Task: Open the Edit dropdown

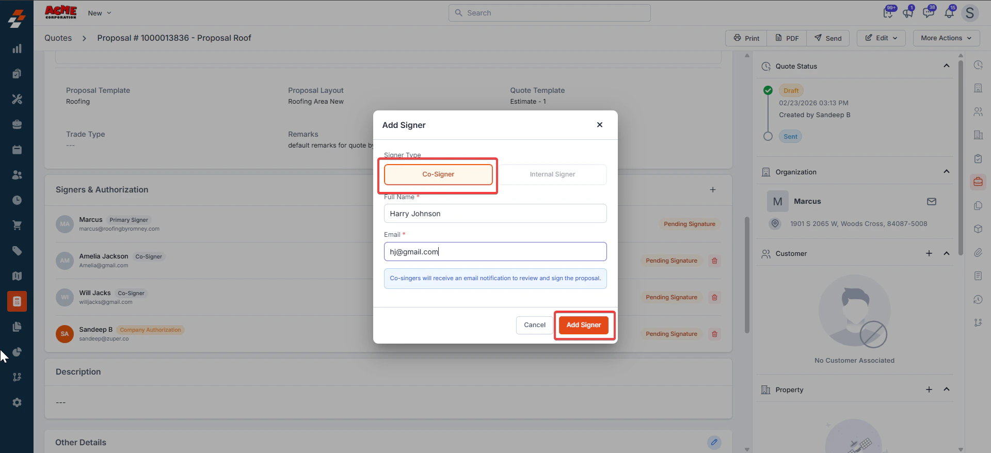Action: point(881,38)
